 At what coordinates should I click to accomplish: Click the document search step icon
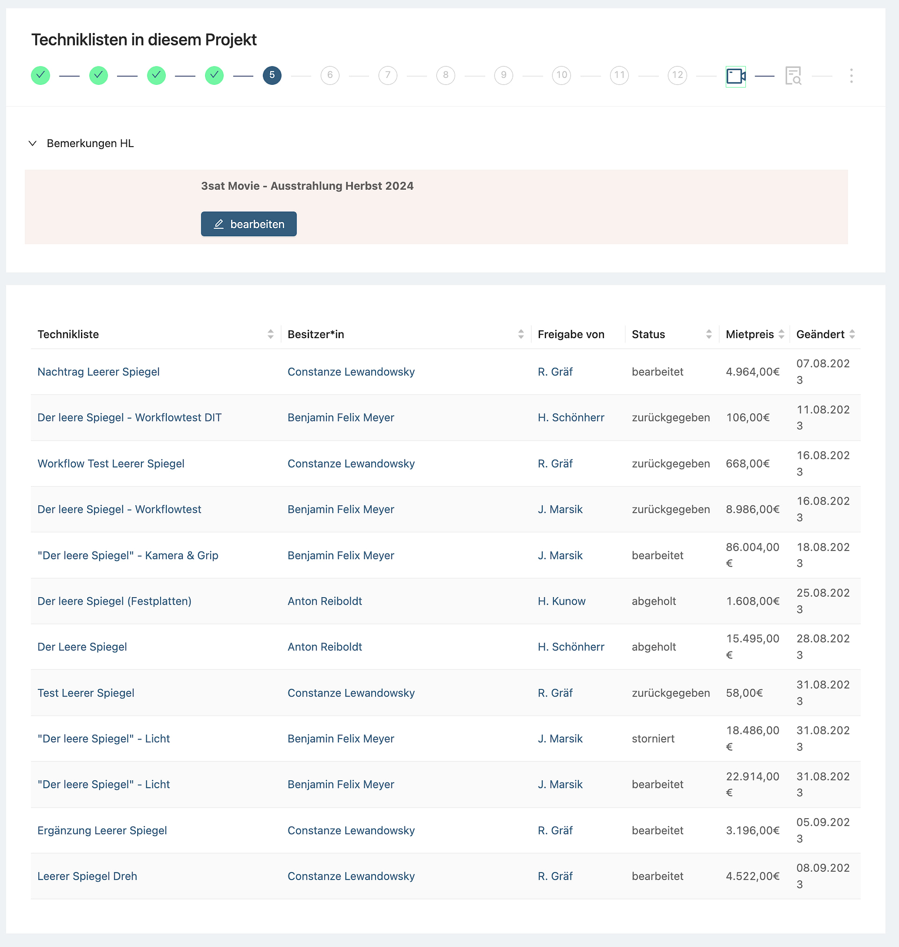pyautogui.click(x=793, y=76)
